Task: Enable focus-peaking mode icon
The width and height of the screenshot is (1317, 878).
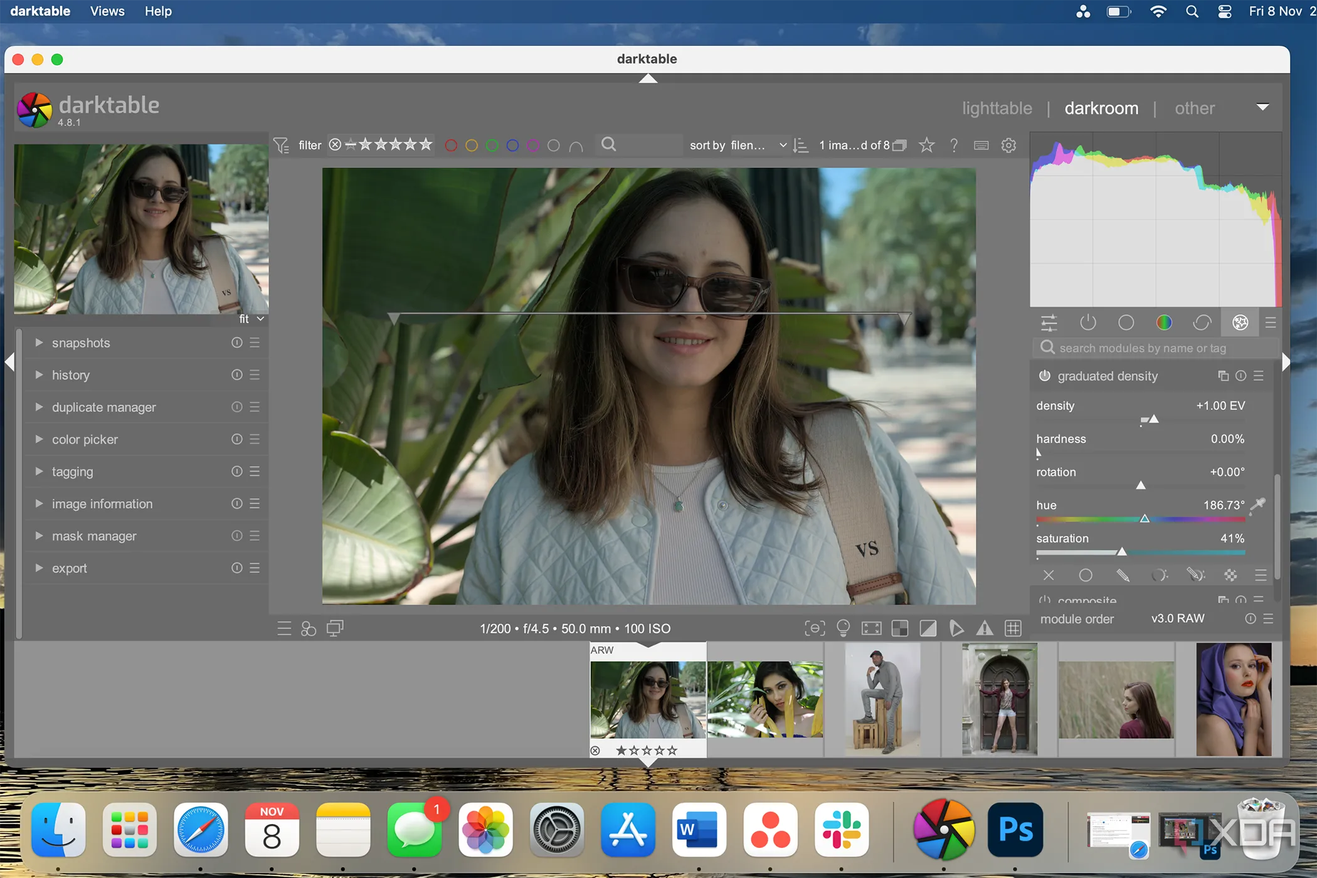Action: (814, 628)
